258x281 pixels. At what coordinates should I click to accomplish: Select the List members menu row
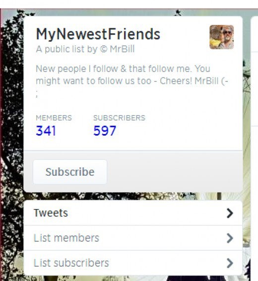pyautogui.click(x=133, y=238)
